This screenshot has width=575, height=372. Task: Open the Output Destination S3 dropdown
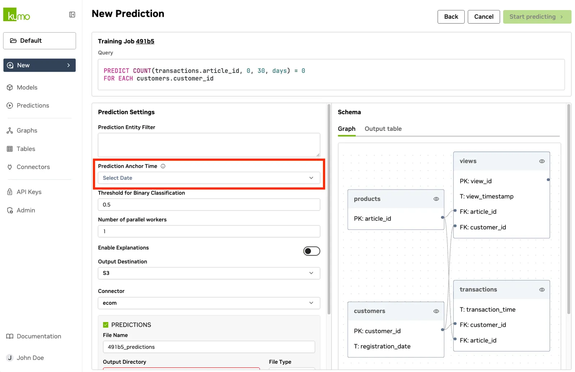[x=209, y=273]
